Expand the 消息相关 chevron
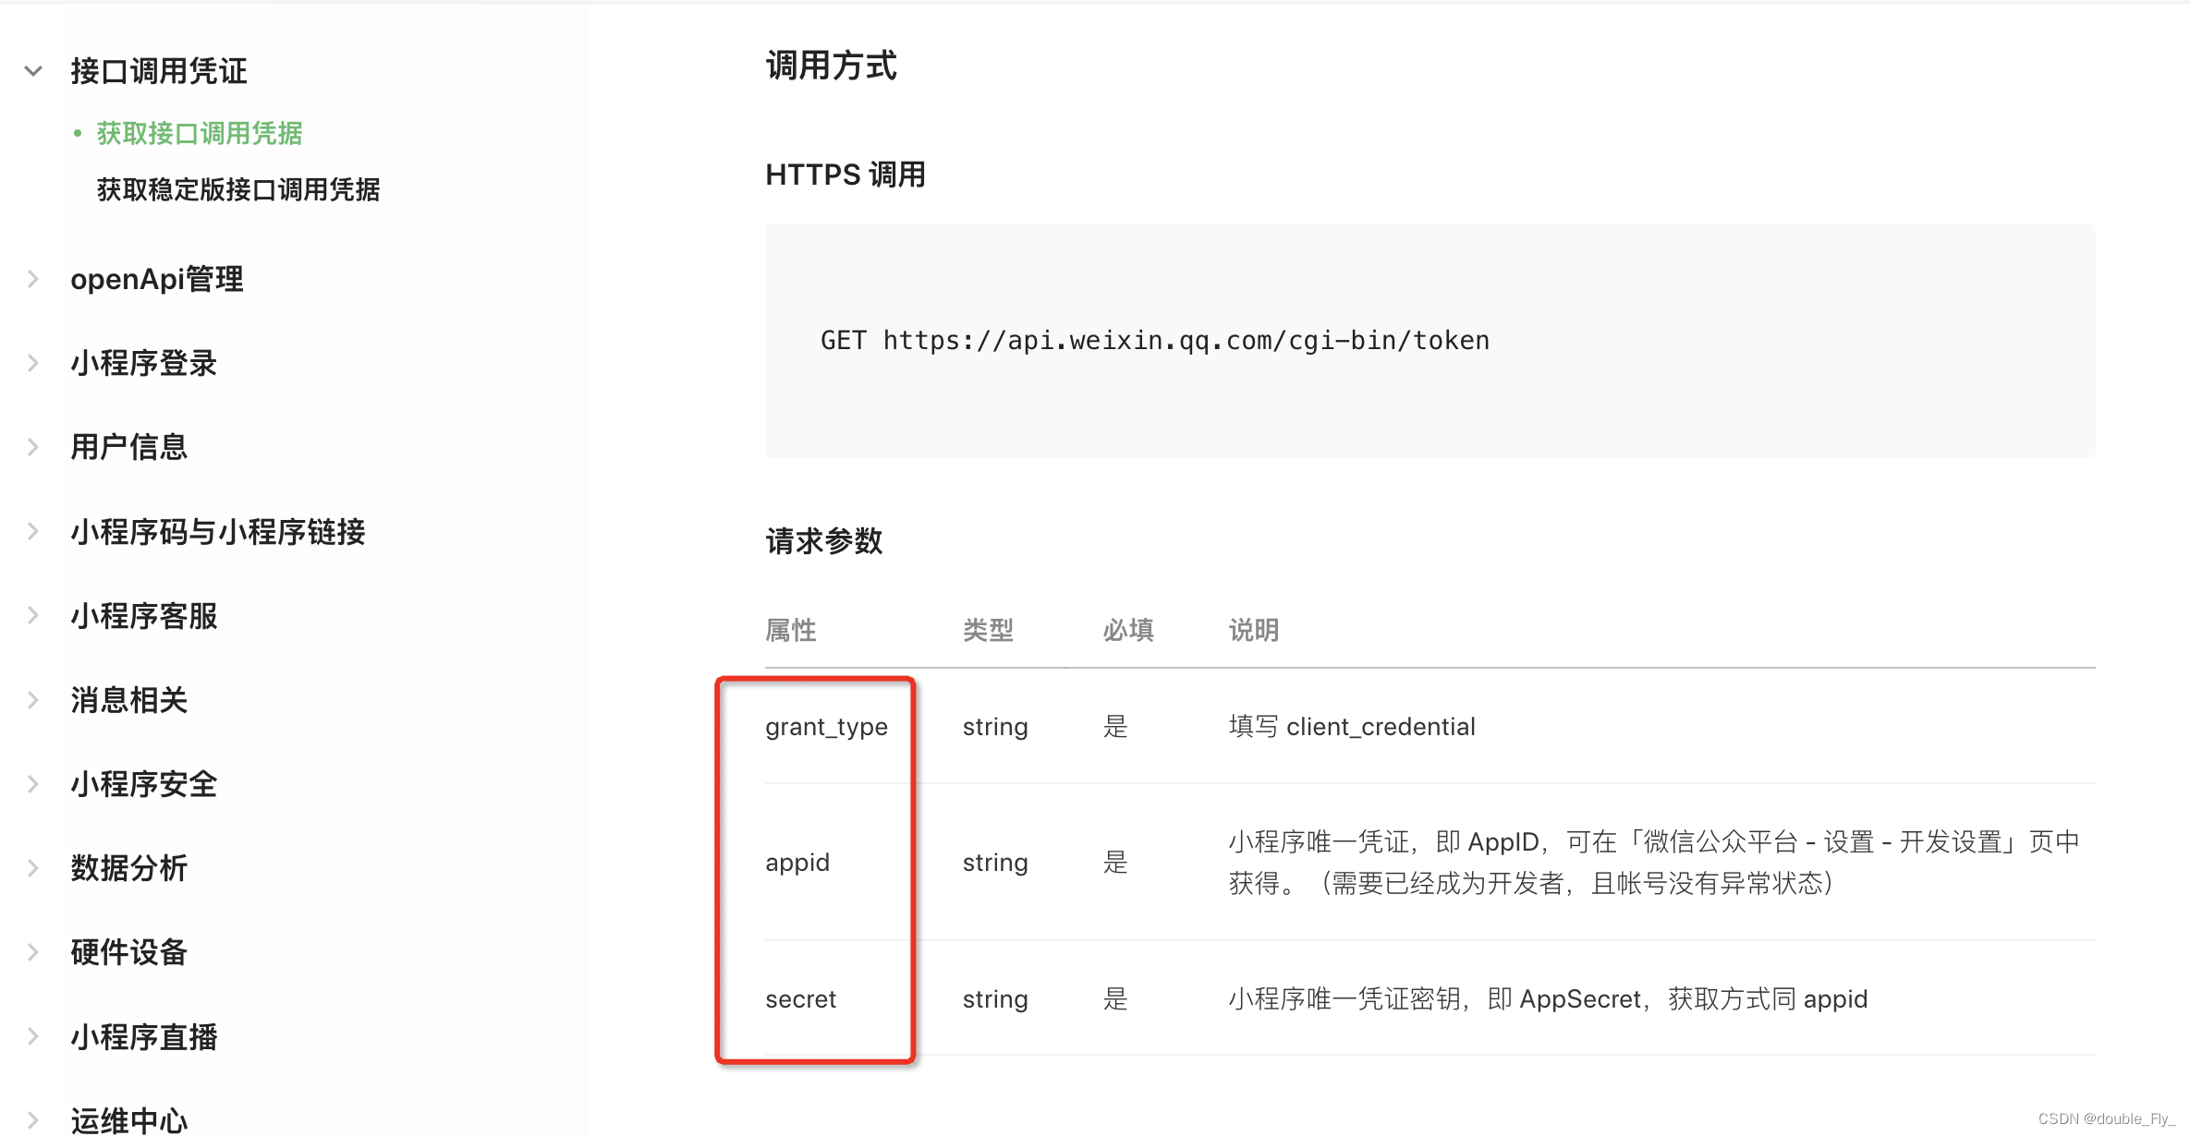This screenshot has width=2190, height=1136. point(33,700)
